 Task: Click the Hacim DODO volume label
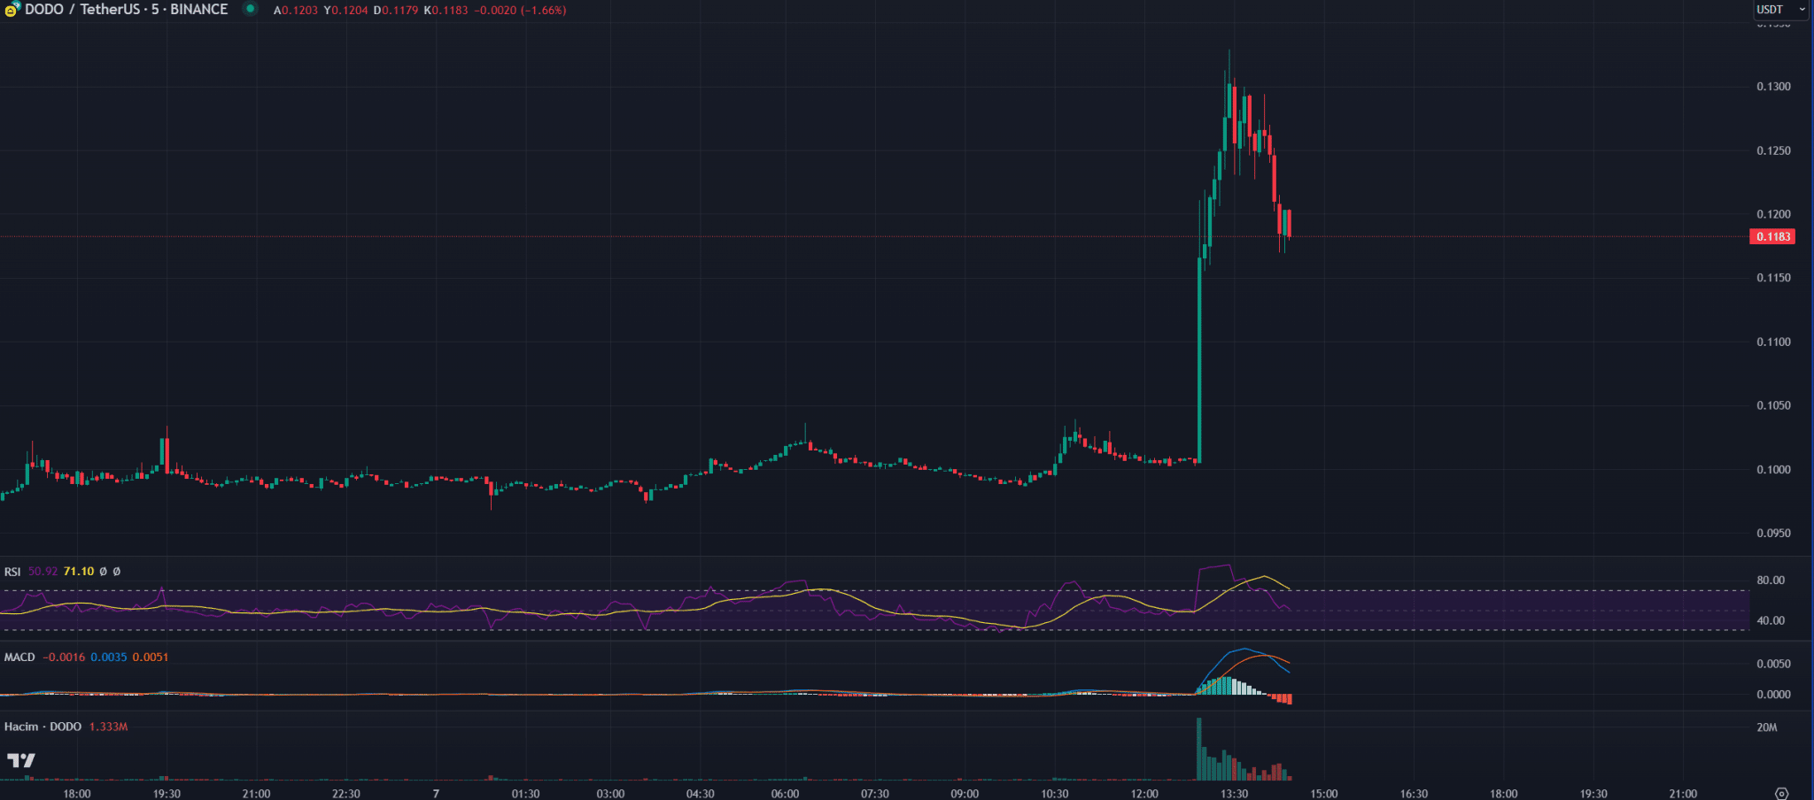click(x=43, y=727)
